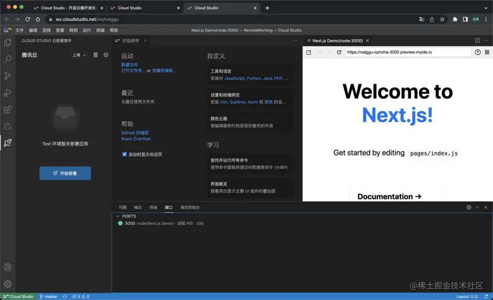Open the 上海 region dropdown

[79, 55]
